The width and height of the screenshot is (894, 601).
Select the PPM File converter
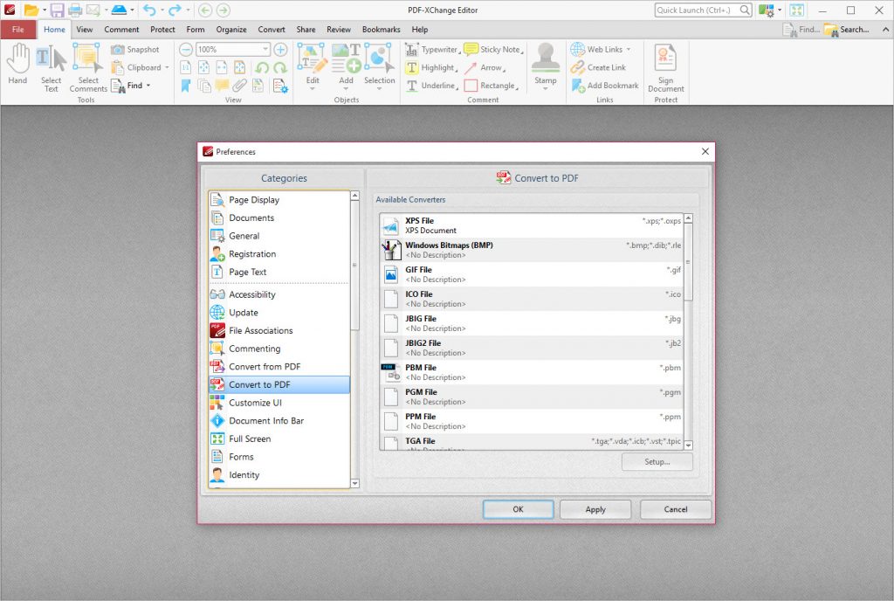[532, 421]
